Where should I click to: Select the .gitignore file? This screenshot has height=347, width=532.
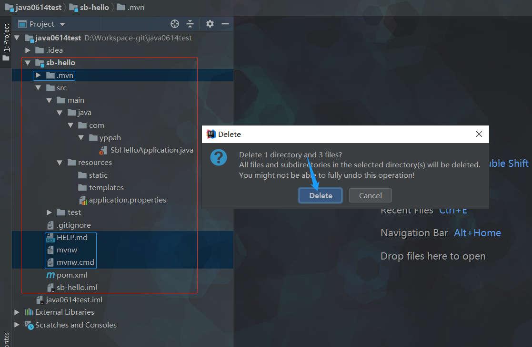73,225
